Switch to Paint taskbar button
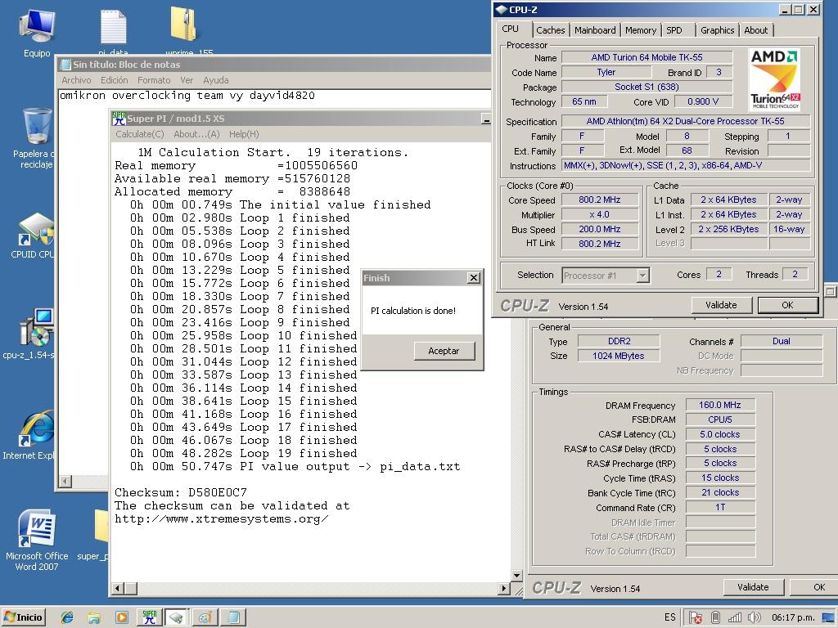Image resolution: width=838 pixels, height=628 pixels. pos(205,617)
